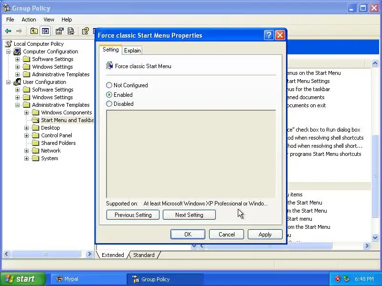Click the tree pane scroll-left arrow
382x286 pixels.
(x=6, y=254)
